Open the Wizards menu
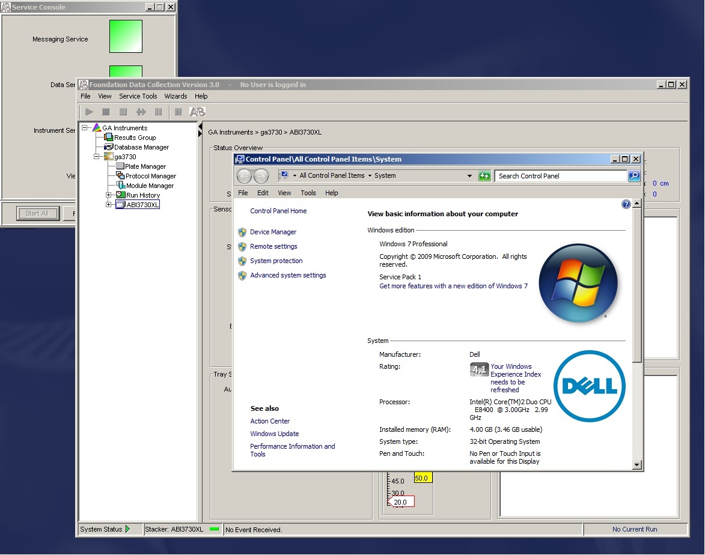Image resolution: width=705 pixels, height=555 pixels. click(175, 96)
